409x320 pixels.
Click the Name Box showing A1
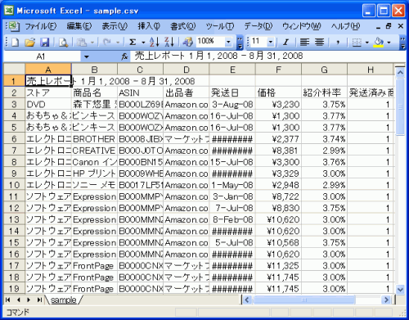click(x=41, y=56)
